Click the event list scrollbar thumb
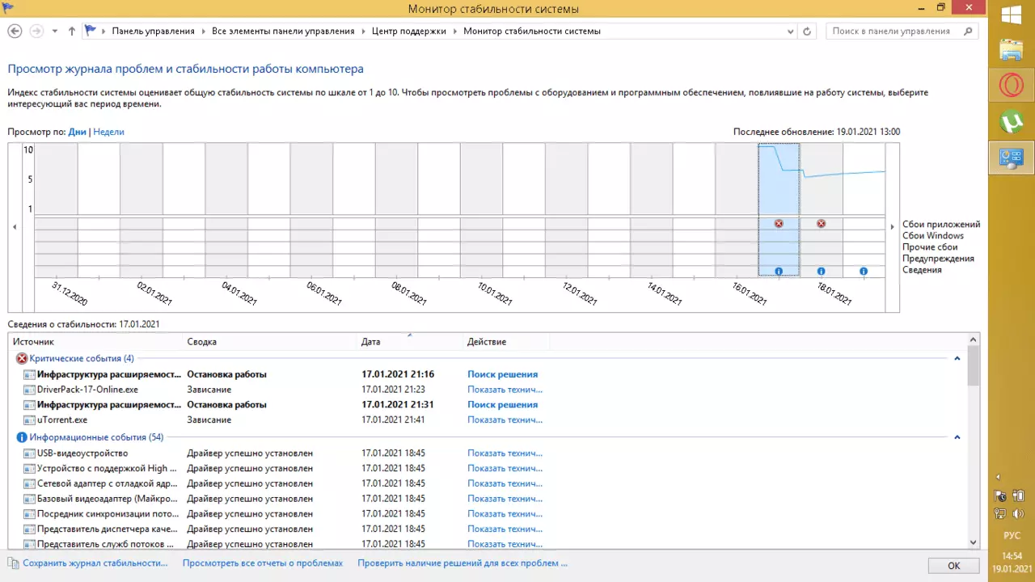The height and width of the screenshot is (582, 1035). (973, 365)
